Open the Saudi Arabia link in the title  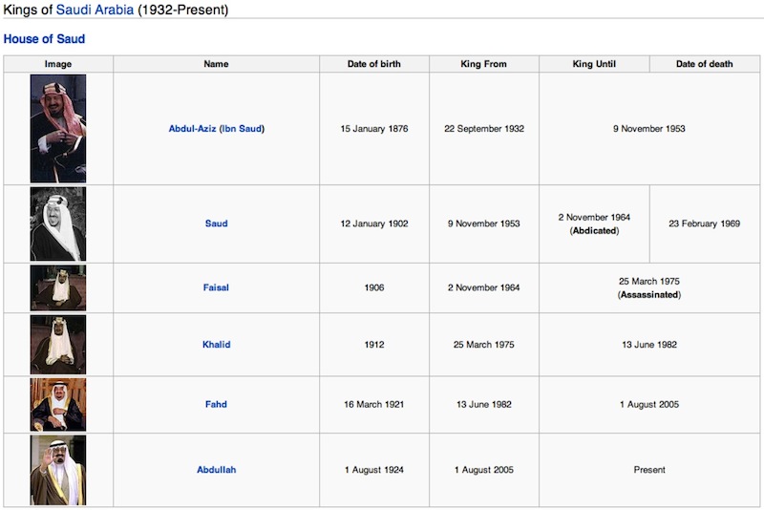pos(95,11)
